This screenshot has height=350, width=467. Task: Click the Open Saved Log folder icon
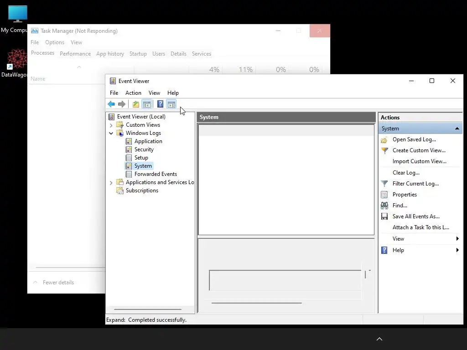coord(384,139)
